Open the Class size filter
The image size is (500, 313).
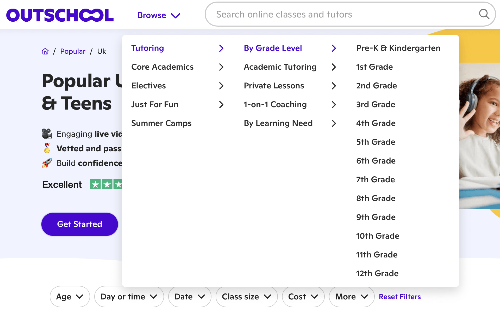pos(246,297)
